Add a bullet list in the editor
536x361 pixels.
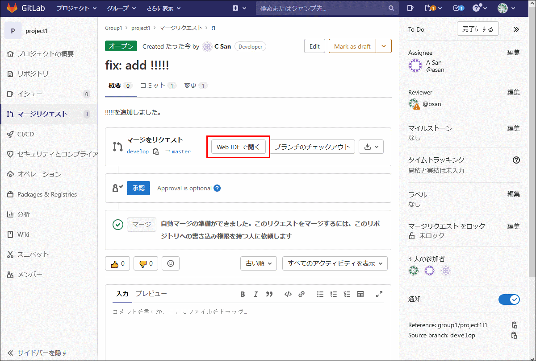point(320,294)
